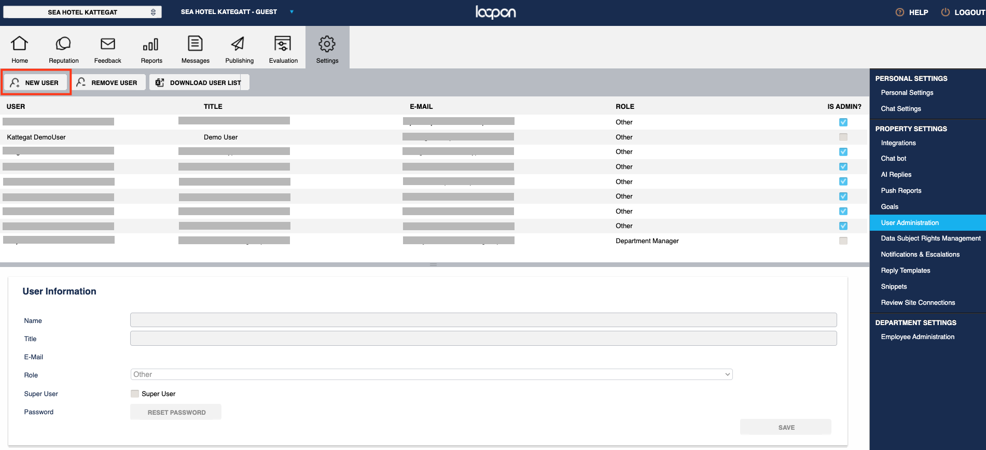Sort by the ROLE column header
986x450 pixels.
pos(624,107)
